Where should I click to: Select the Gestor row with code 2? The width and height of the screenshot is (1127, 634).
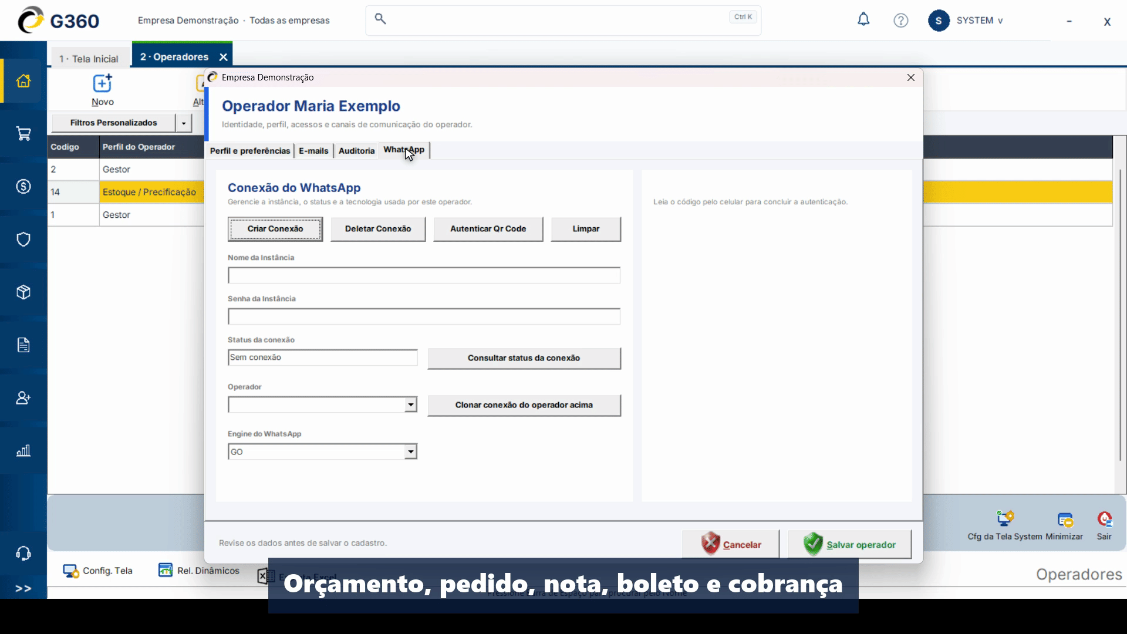(126, 169)
